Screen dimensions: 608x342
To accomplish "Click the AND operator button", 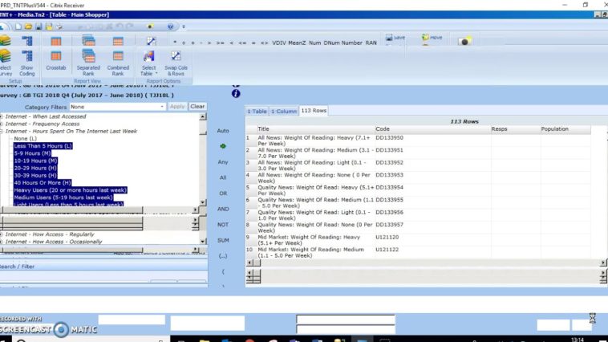I will (x=223, y=209).
